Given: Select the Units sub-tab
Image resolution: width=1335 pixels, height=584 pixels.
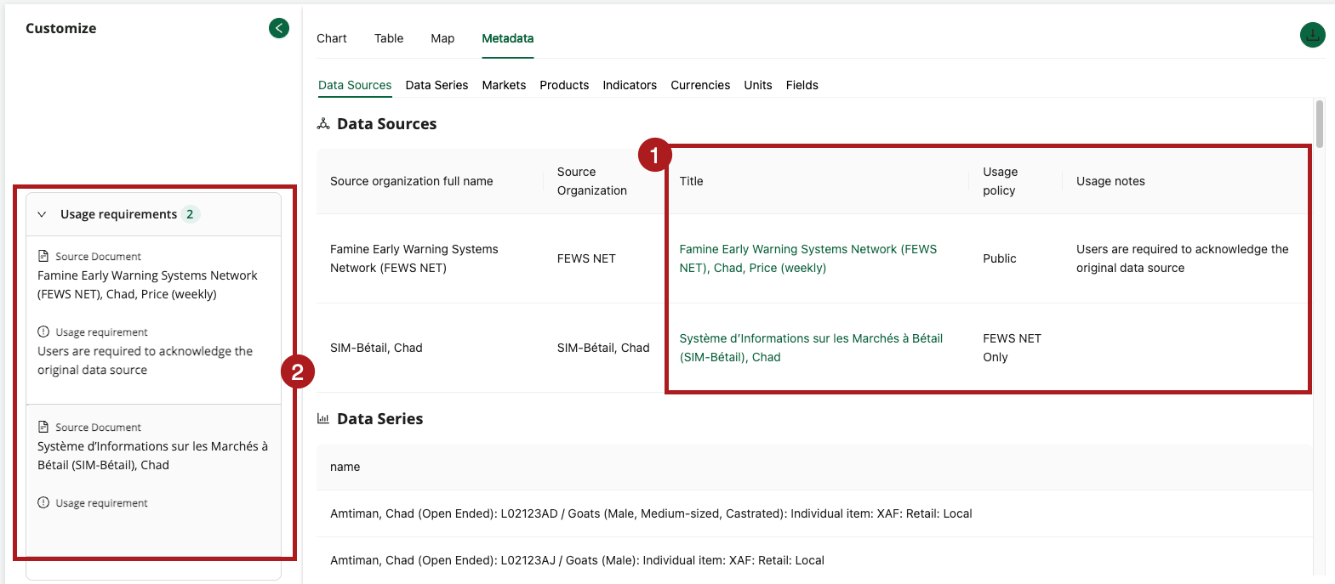Looking at the screenshot, I should 758,85.
